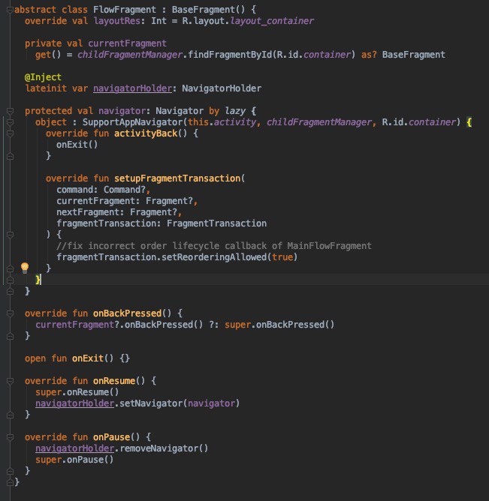The height and width of the screenshot is (501, 489).
Task: Click findFragmentById method call
Action: 229,55
